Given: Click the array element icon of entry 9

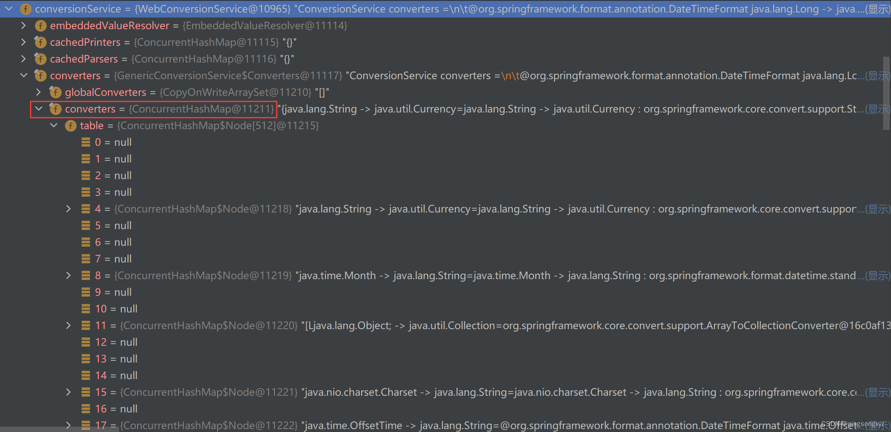Looking at the screenshot, I should point(86,292).
